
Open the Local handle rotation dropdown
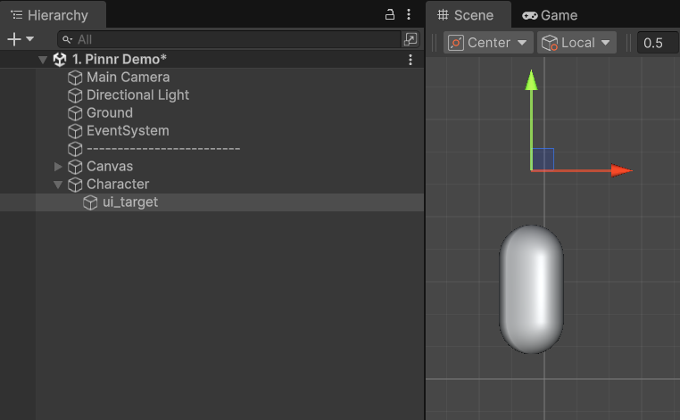tap(577, 43)
